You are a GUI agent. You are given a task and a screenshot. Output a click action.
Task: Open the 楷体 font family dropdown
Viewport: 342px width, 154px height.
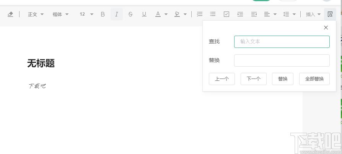pos(61,14)
